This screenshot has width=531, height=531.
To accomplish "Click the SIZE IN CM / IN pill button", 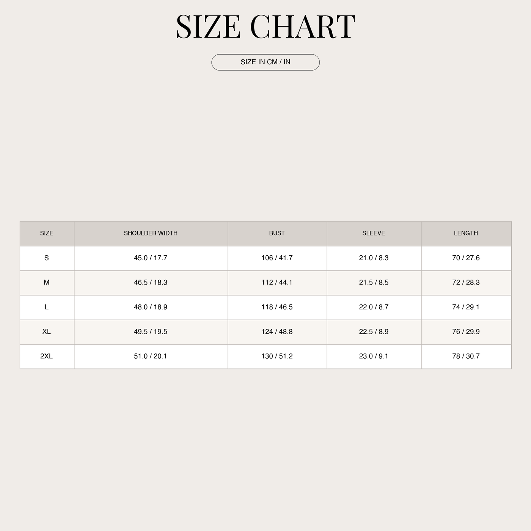I will [265, 62].
